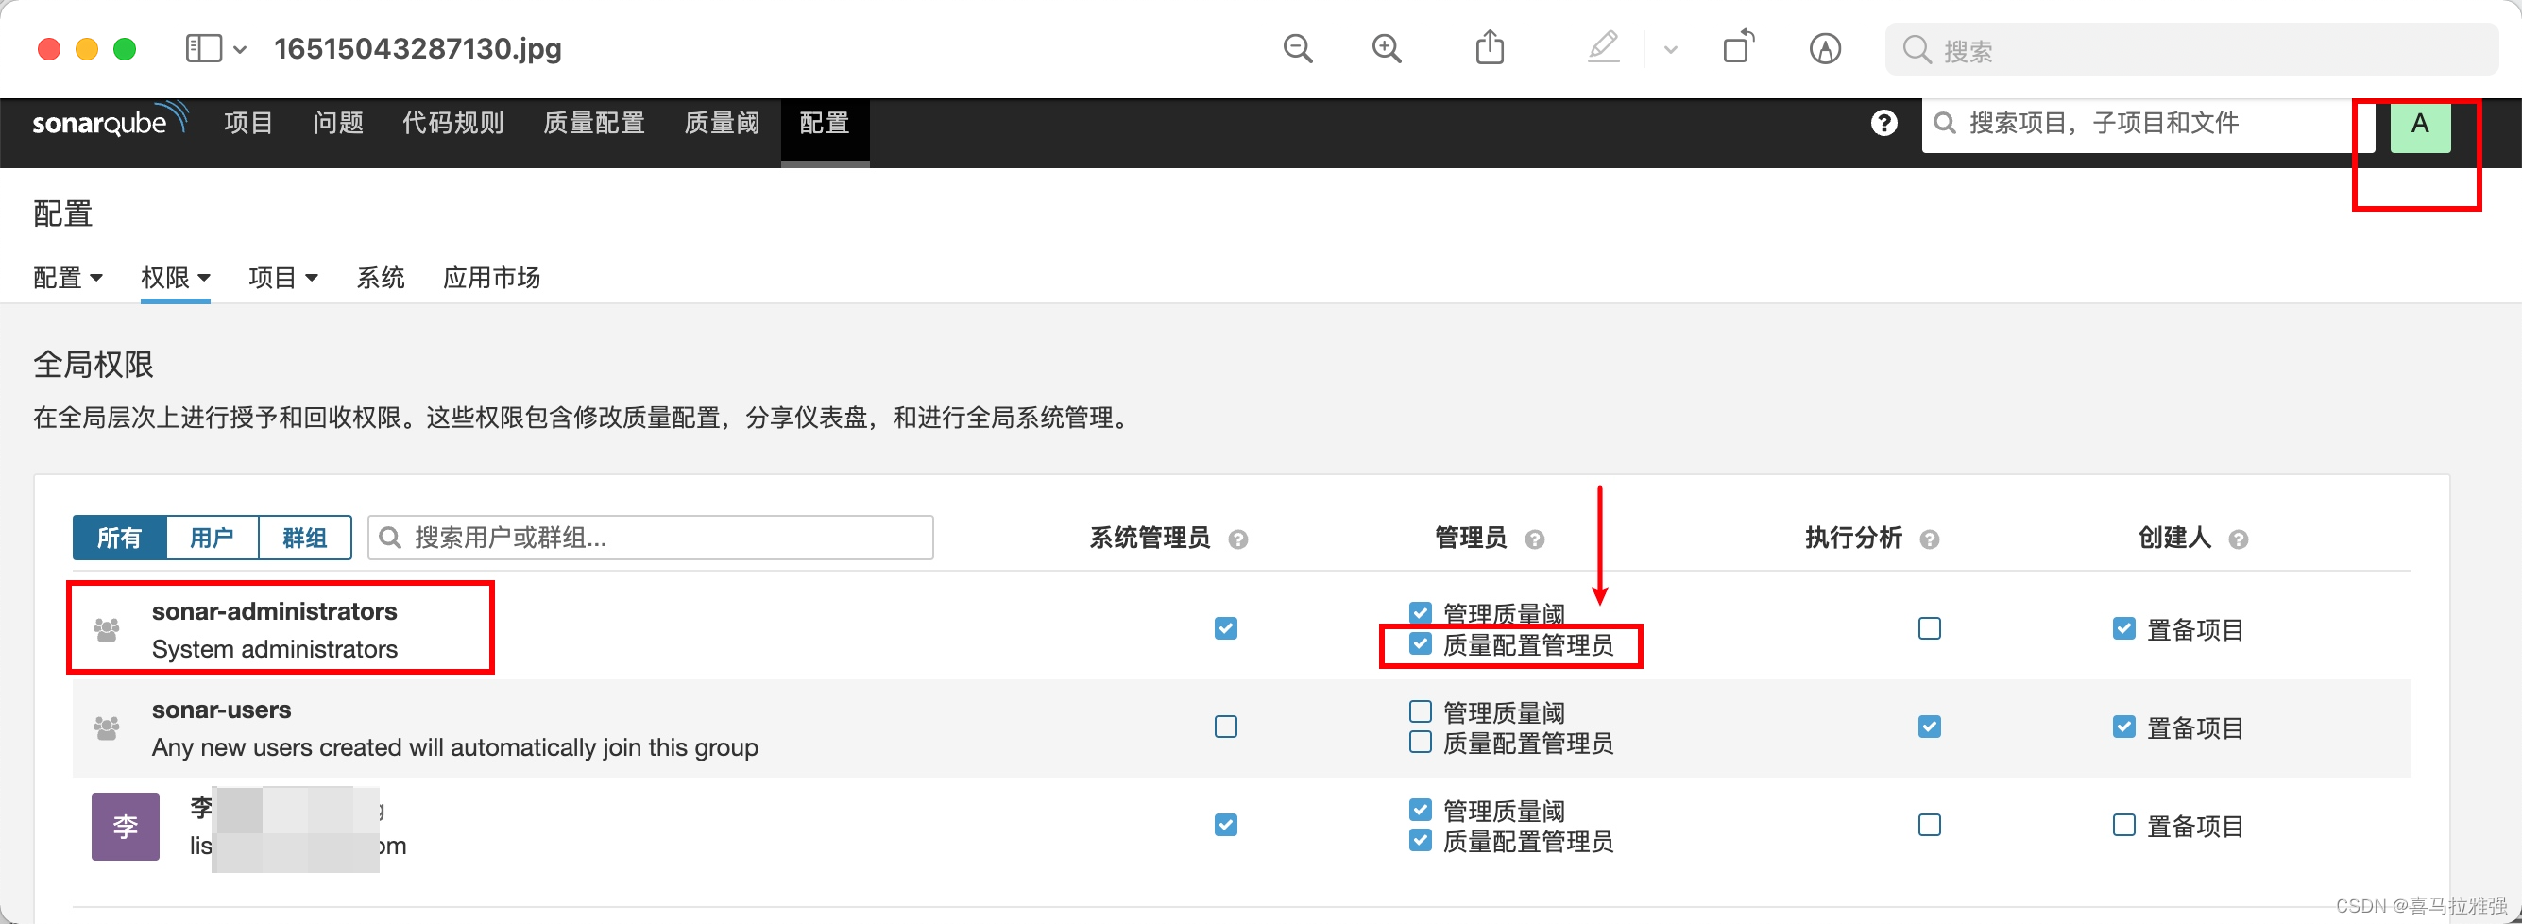Toggle 置备项目 for sonar-users
Viewport: 2522px width, 924px height.
pyautogui.click(x=2123, y=727)
